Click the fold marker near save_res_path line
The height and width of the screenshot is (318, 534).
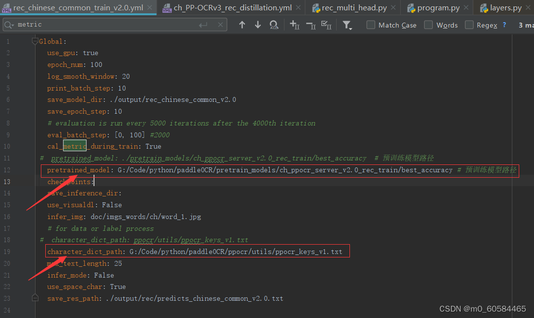(34, 298)
